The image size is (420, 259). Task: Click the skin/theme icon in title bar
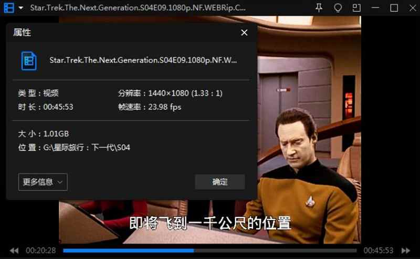[x=338, y=8]
